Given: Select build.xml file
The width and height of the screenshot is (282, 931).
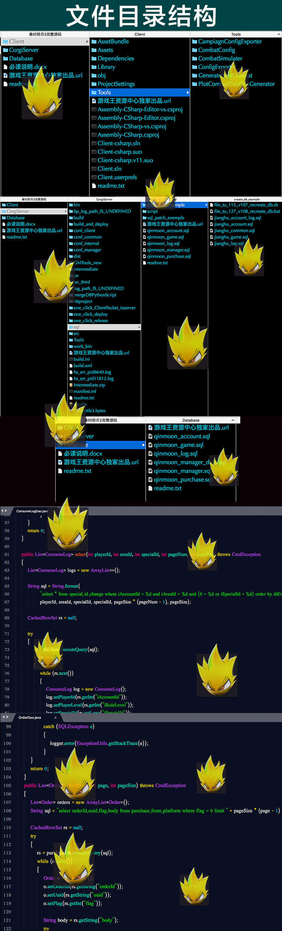Looking at the screenshot, I should 83,366.
